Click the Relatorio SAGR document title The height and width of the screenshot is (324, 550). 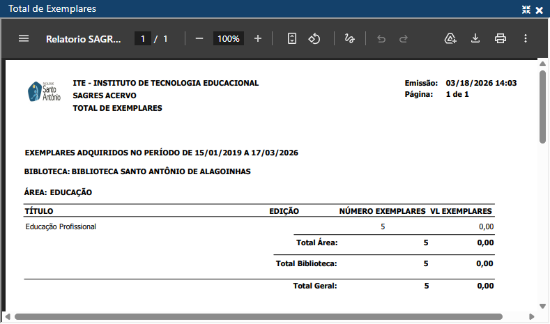83,39
